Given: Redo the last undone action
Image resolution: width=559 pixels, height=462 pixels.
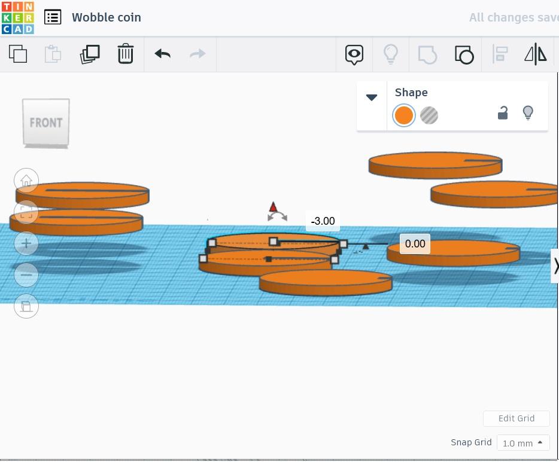Looking at the screenshot, I should 198,54.
